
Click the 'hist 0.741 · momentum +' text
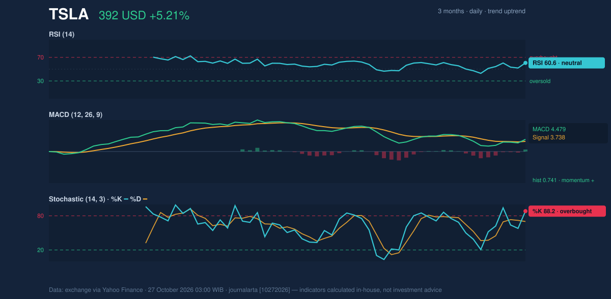(x=563, y=180)
